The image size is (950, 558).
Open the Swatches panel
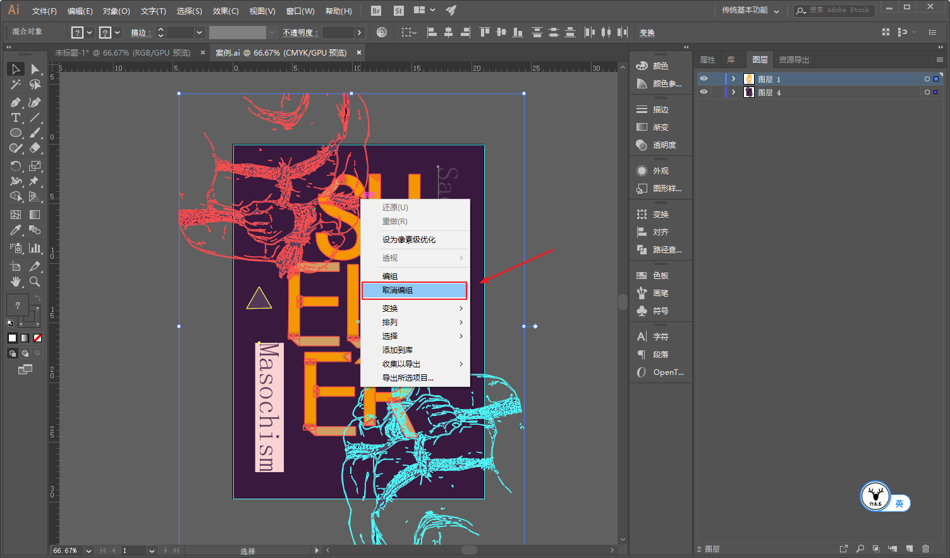tap(661, 275)
